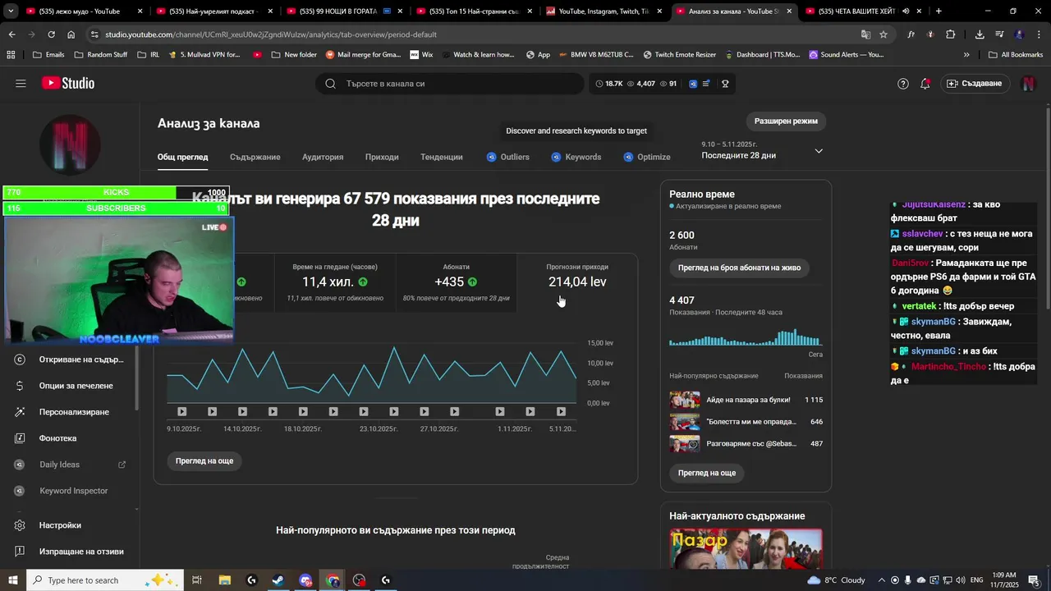
Task: Open the Emails bookmark folder
Action: (48, 55)
